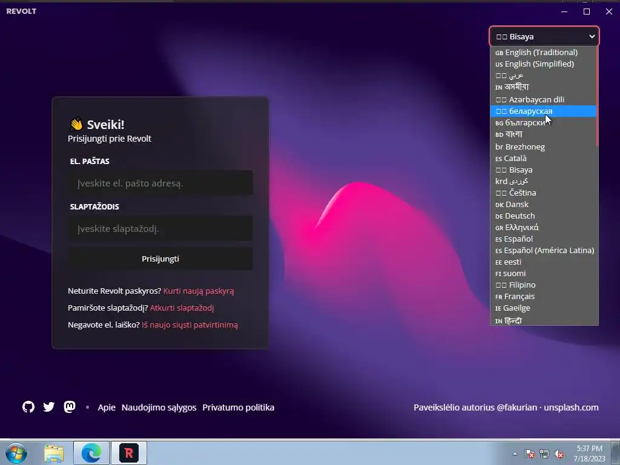Focus the El. paštas email field
Image resolution: width=620 pixels, height=465 pixels.
pyautogui.click(x=160, y=183)
